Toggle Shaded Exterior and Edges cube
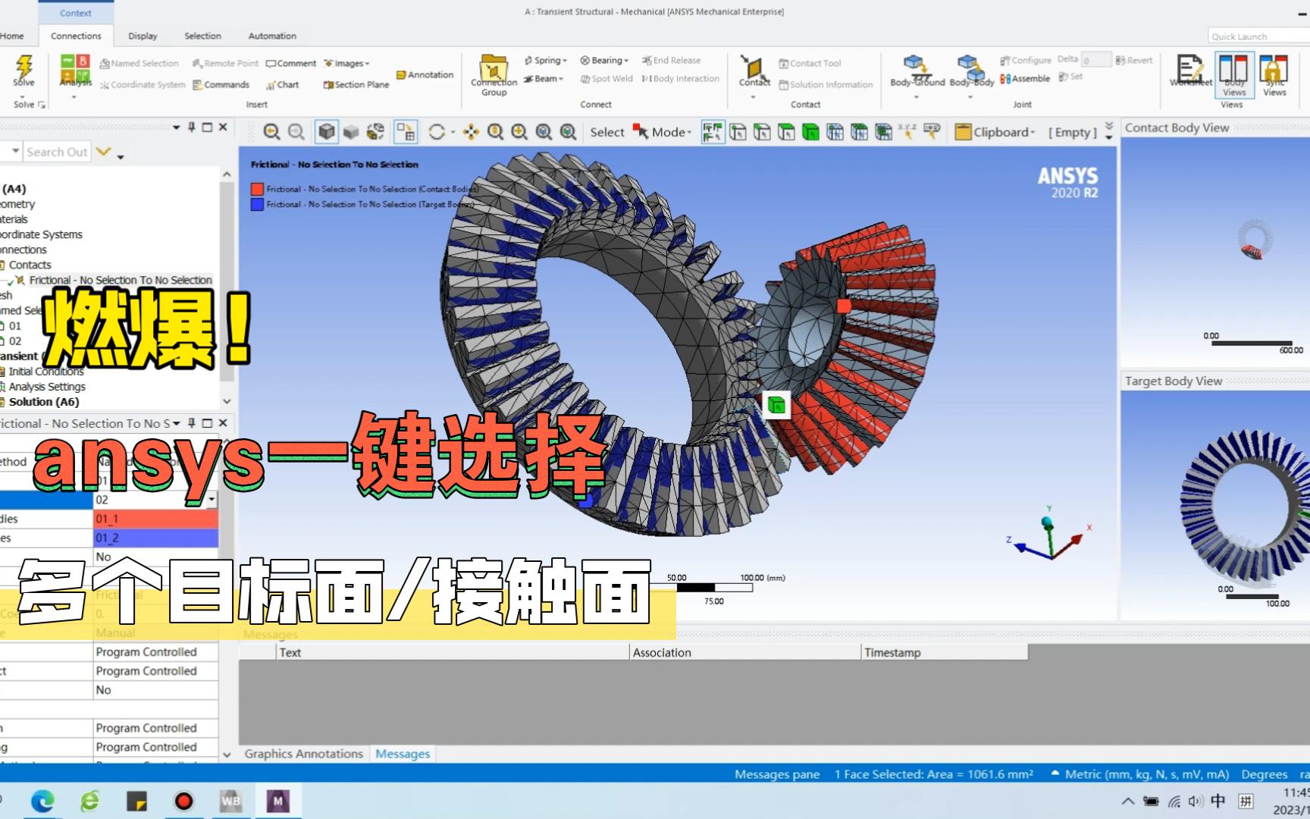1310x819 pixels. pyautogui.click(x=327, y=132)
